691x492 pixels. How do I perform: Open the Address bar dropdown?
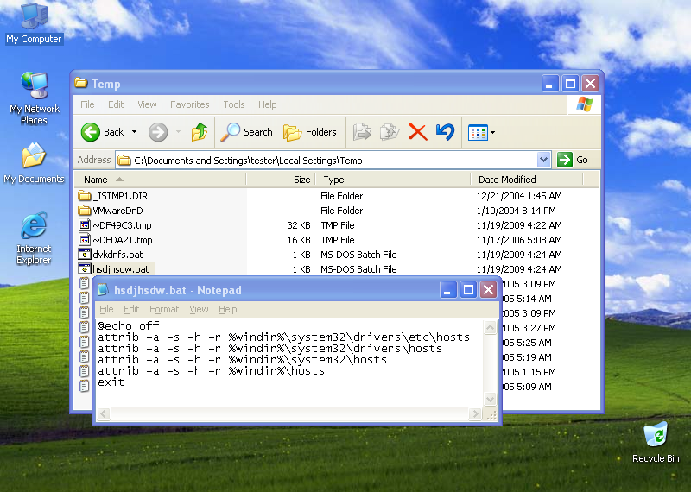click(x=544, y=160)
